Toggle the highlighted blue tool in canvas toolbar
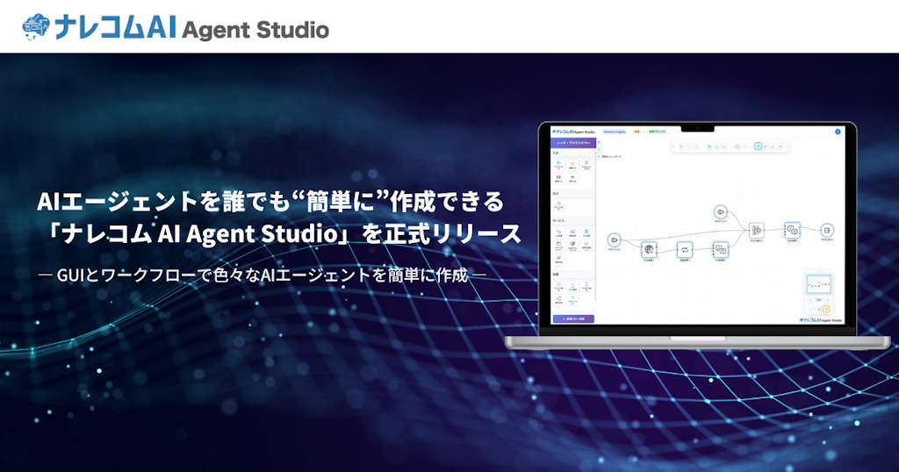The height and width of the screenshot is (472, 899). [x=759, y=147]
